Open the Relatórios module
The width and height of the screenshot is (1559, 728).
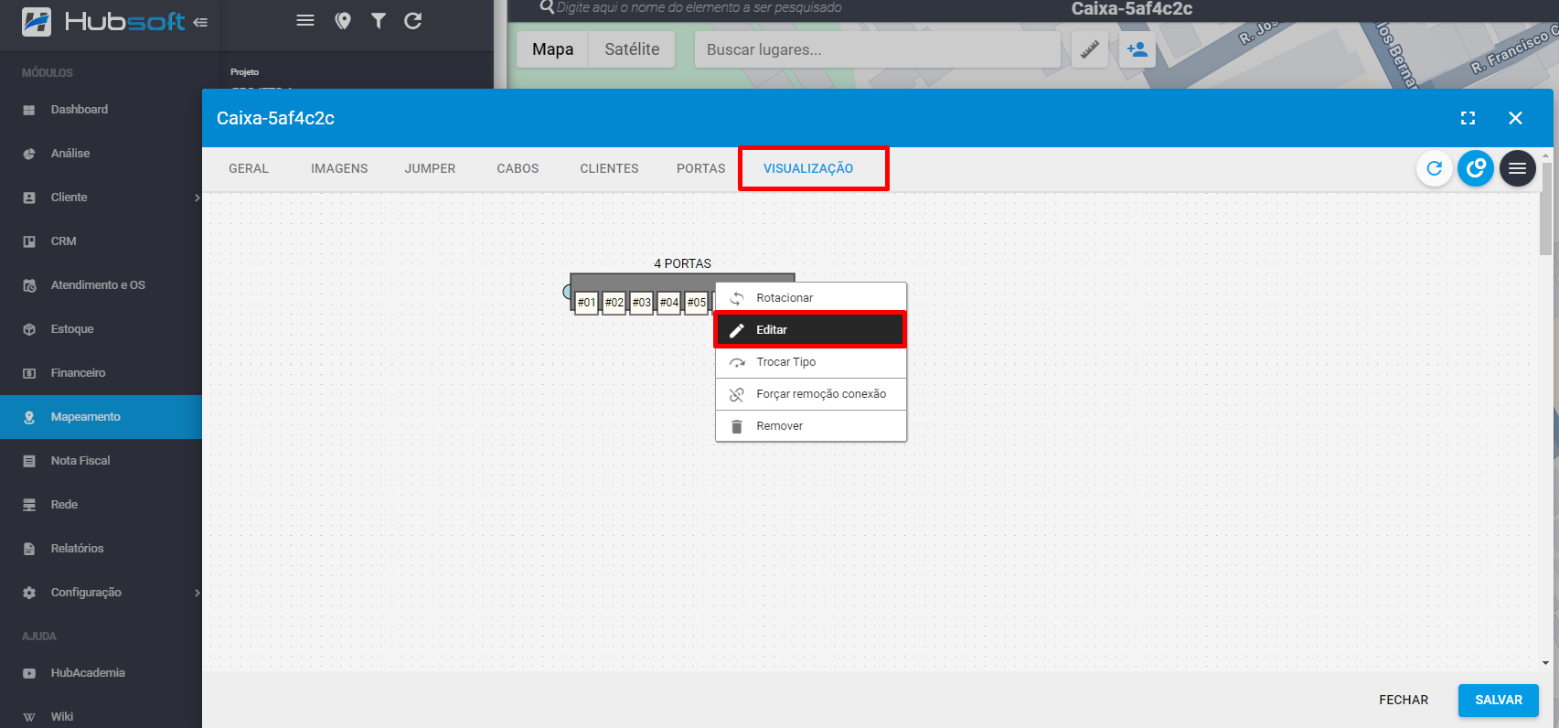[101, 549]
